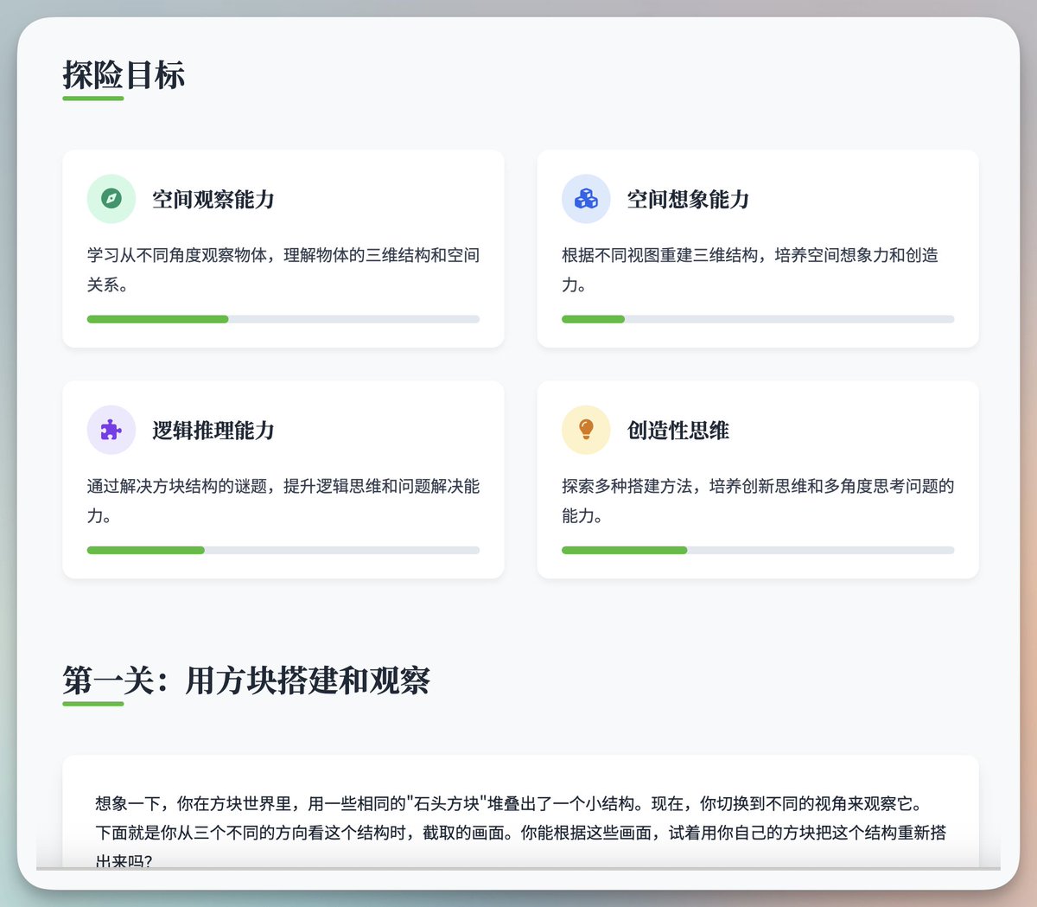Click the progress bar under 逻辑推理能力
Screen dimensions: 1037x907
tap(283, 550)
